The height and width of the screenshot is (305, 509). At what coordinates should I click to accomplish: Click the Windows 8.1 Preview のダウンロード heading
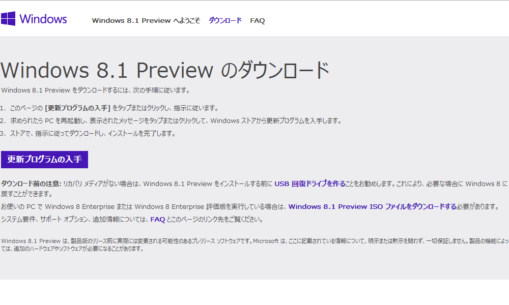165,70
